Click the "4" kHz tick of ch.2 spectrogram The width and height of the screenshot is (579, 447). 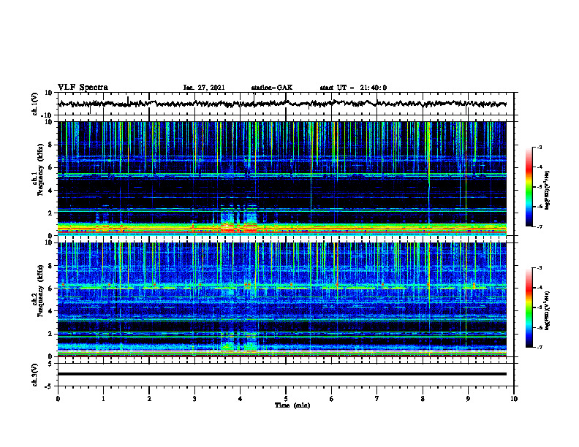click(x=50, y=311)
